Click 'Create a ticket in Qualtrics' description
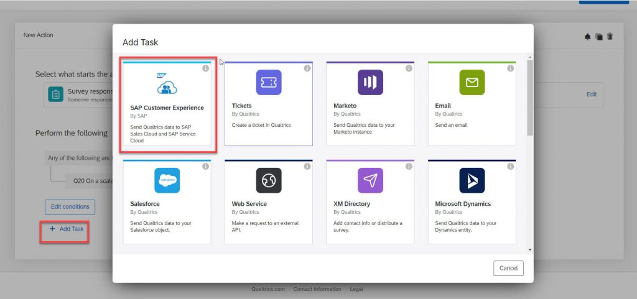Viewport: 637px width, 299px height. click(x=261, y=125)
